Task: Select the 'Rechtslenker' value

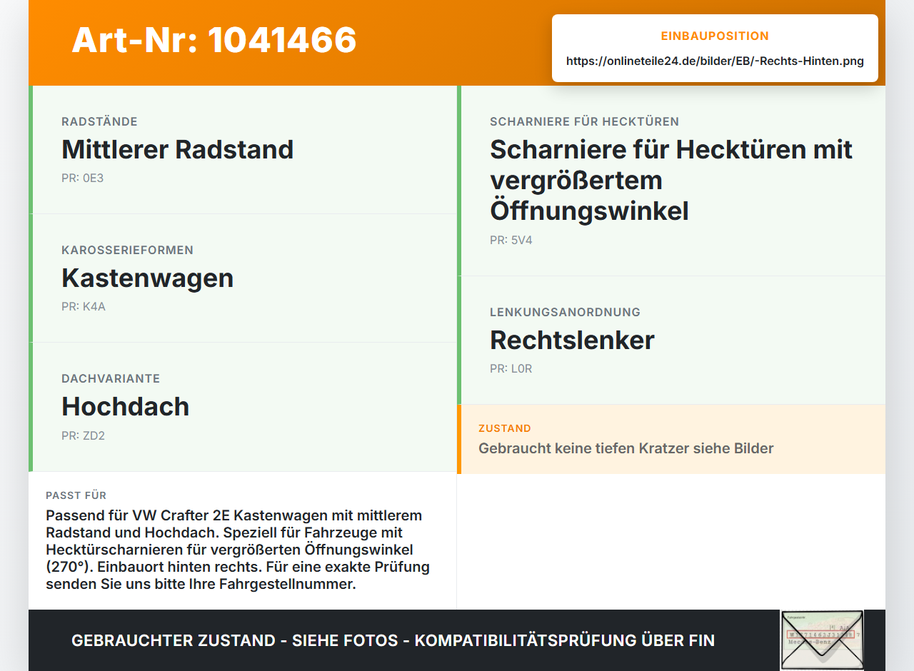Action: (572, 340)
